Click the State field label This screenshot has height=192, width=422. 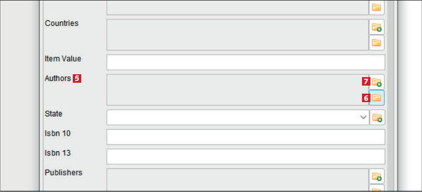tap(53, 114)
